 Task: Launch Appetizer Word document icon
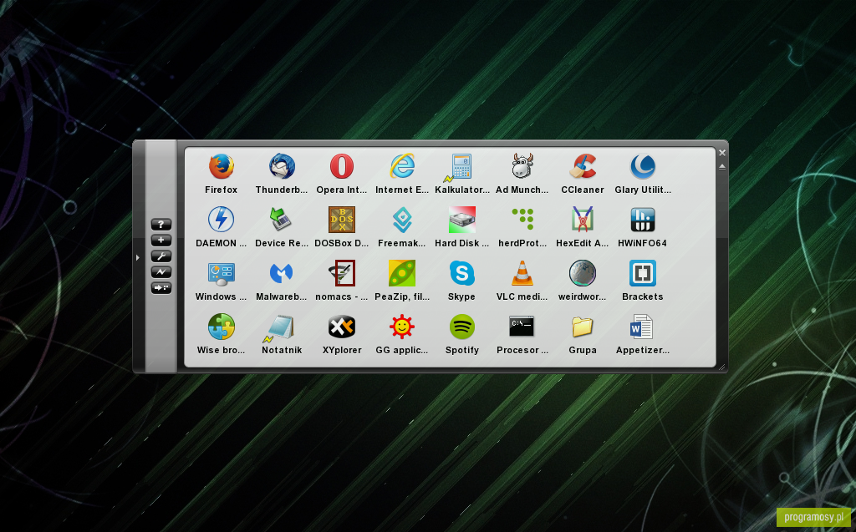[643, 327]
